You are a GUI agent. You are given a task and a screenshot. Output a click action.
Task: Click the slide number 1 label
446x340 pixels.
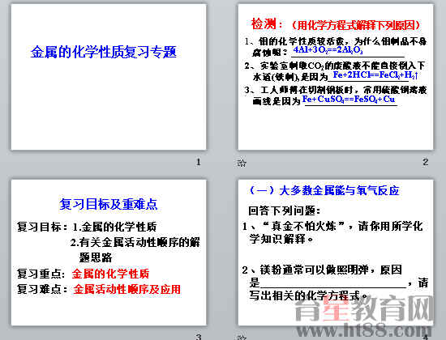(x=198, y=162)
